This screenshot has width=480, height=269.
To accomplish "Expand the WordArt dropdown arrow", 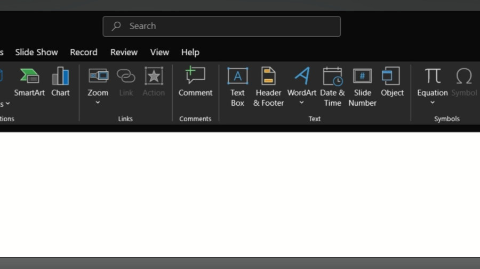I will coord(301,103).
